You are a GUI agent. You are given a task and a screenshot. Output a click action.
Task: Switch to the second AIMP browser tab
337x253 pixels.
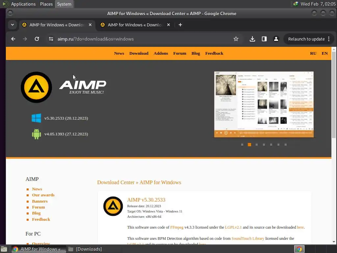[x=135, y=25]
